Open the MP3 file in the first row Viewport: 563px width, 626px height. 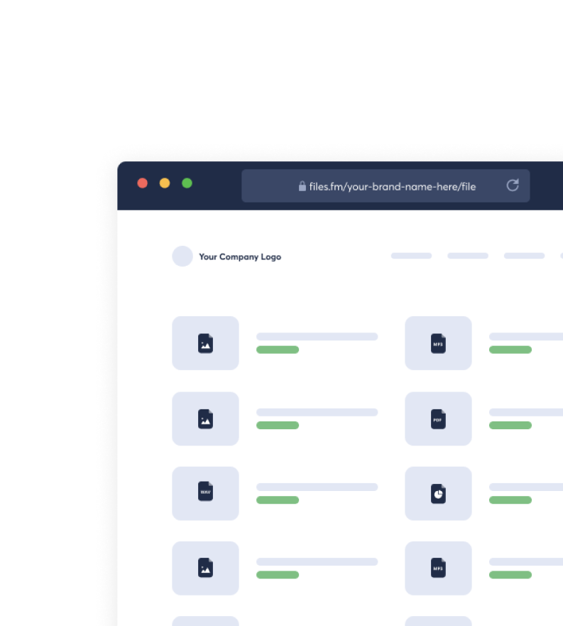[x=438, y=343]
